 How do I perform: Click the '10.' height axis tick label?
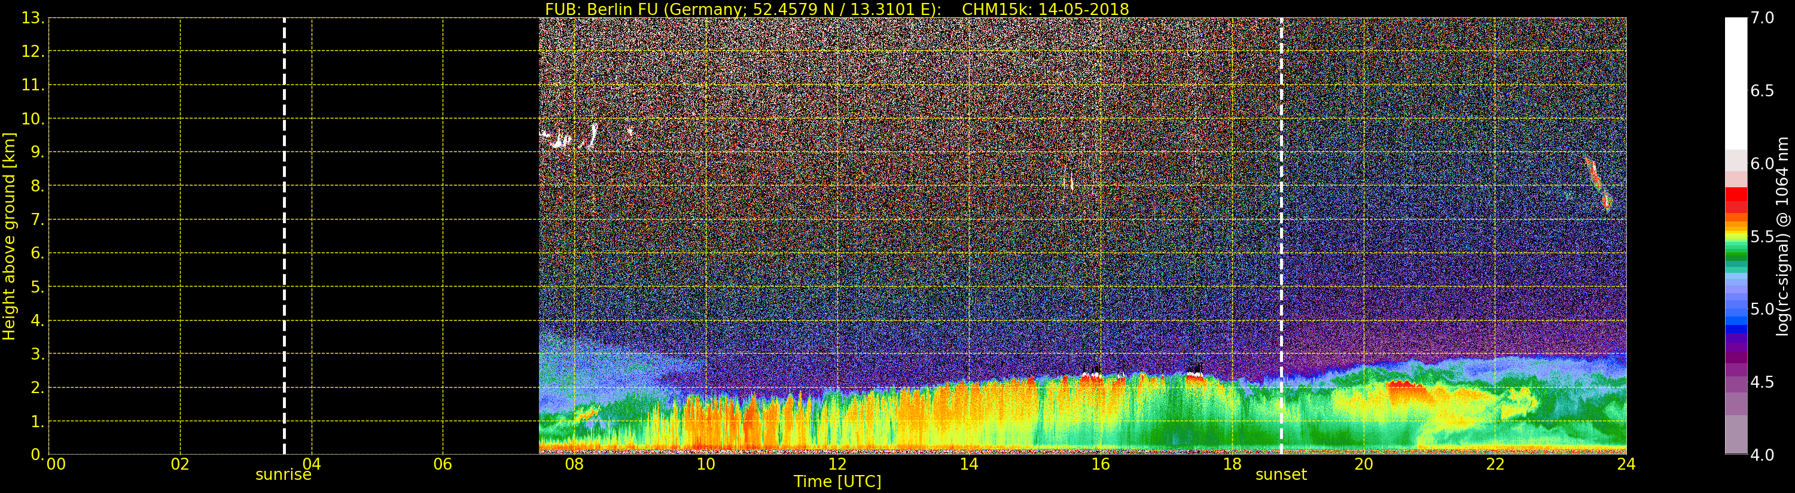(x=33, y=118)
